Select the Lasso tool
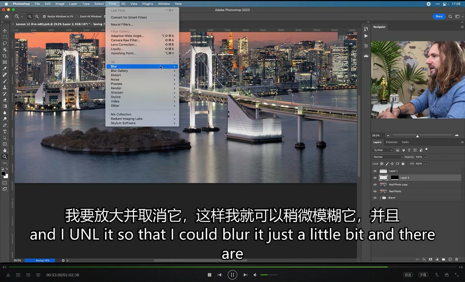 5,43
